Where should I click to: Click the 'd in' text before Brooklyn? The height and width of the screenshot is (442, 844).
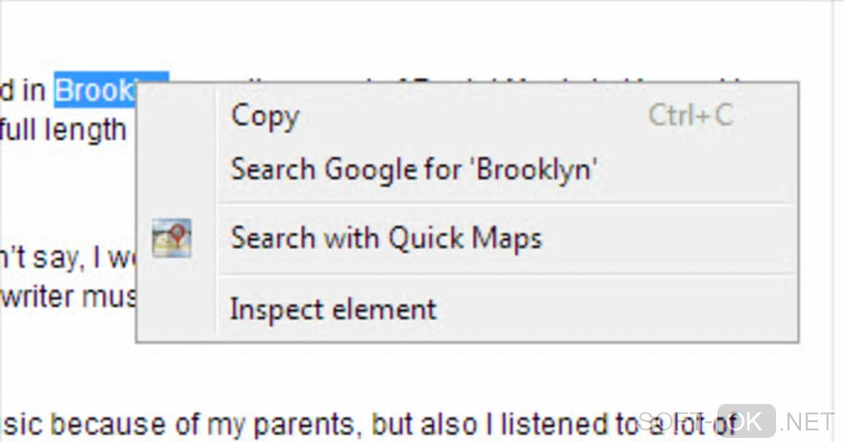22,90
